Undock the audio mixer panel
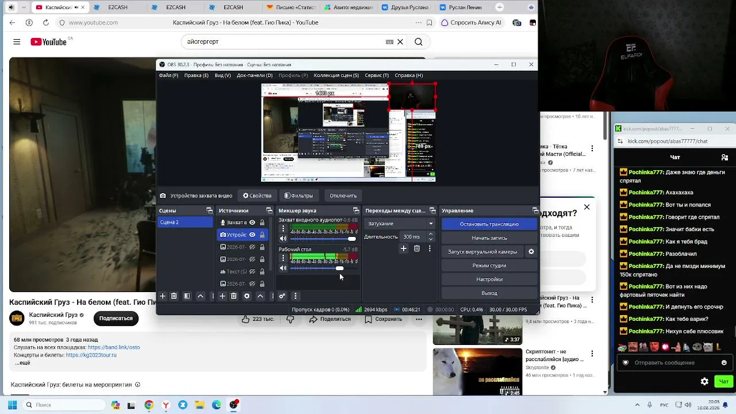Image resolution: width=736 pixels, height=414 pixels. [356, 210]
